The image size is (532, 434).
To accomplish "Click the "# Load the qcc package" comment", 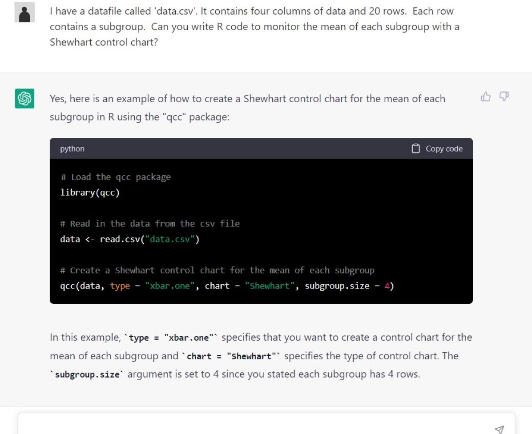I will tap(115, 177).
